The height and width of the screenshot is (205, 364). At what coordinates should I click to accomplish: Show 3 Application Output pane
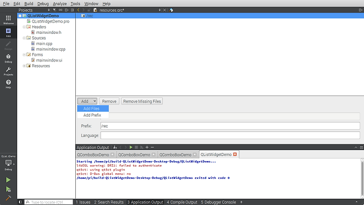point(145,202)
